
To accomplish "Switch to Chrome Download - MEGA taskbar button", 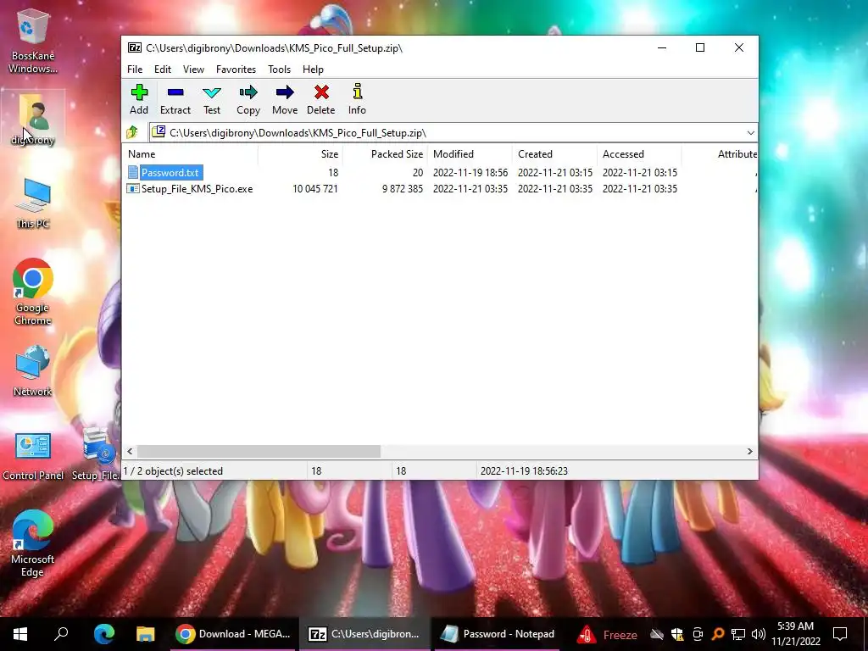I will coord(234,634).
